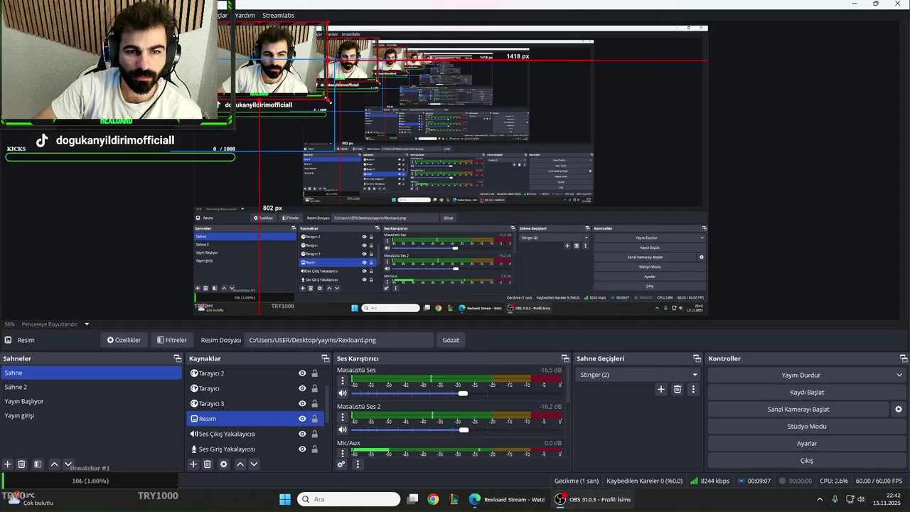
Task: Open mixer menu dots beside audio gears
Action: coord(358,464)
